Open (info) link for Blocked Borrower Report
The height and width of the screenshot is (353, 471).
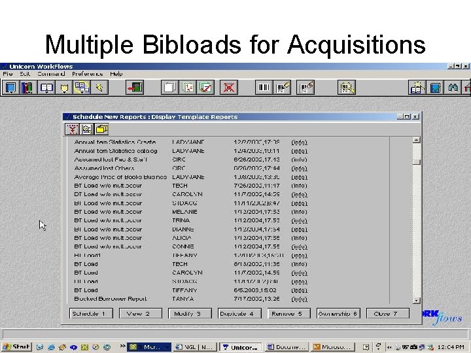click(x=299, y=299)
